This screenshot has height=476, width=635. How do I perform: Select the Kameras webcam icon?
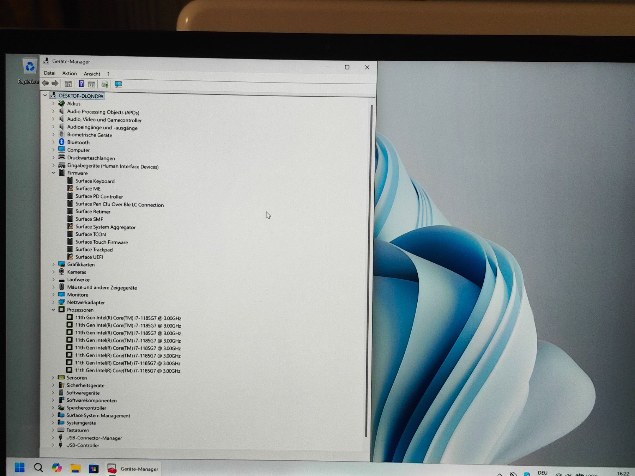point(62,271)
